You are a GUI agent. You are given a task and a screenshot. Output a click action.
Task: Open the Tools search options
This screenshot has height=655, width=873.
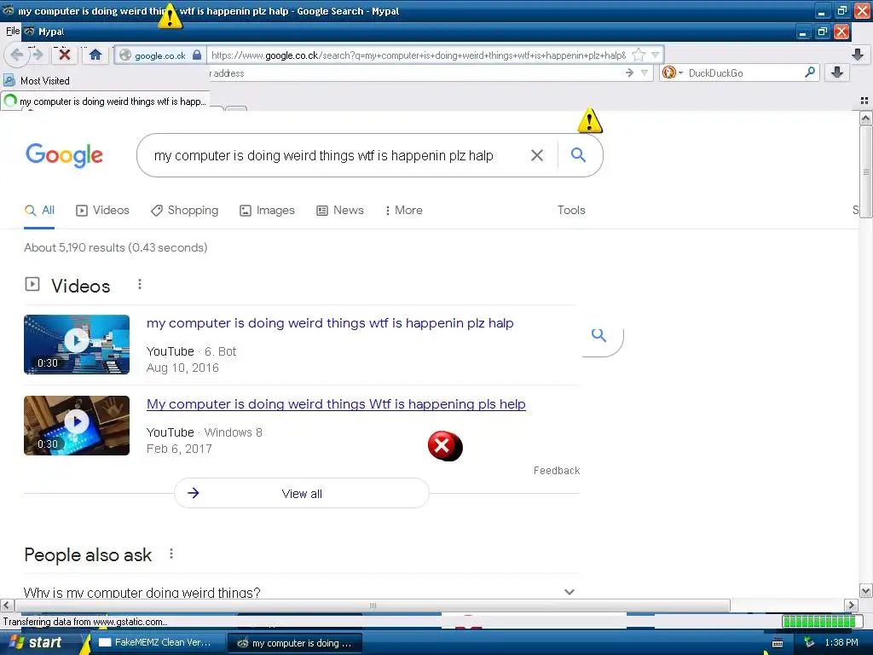(571, 210)
